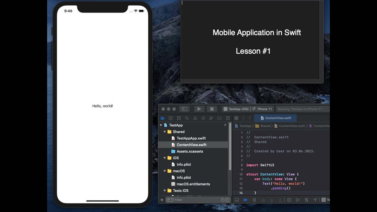
Task: Collapse the Tests iOS folder
Action: 165,191
